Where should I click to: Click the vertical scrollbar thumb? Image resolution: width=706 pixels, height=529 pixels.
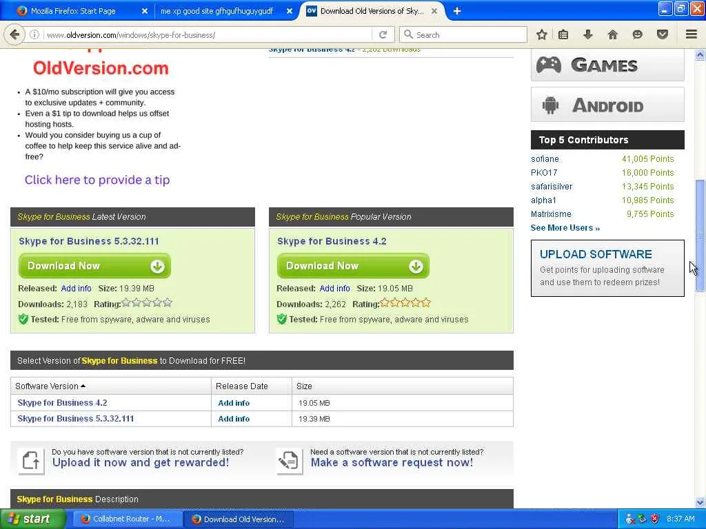(x=700, y=236)
